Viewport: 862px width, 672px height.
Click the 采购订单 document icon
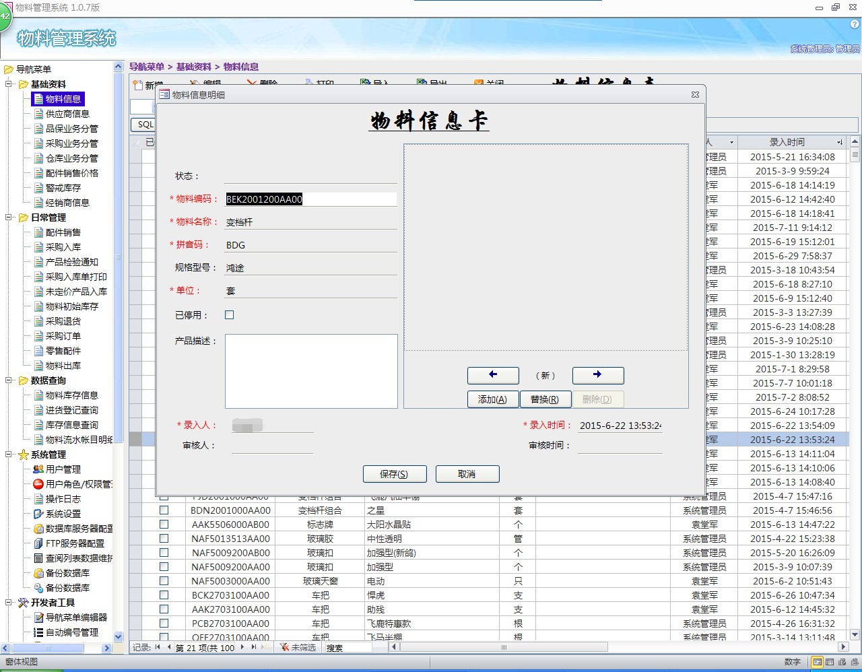(39, 336)
